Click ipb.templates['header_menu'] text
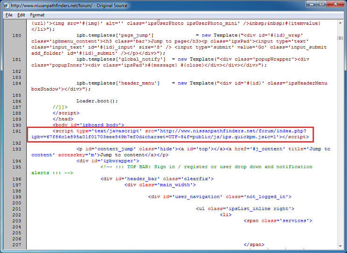Image resolution: width=347 pixels, height=253 pixels. [x=118, y=83]
